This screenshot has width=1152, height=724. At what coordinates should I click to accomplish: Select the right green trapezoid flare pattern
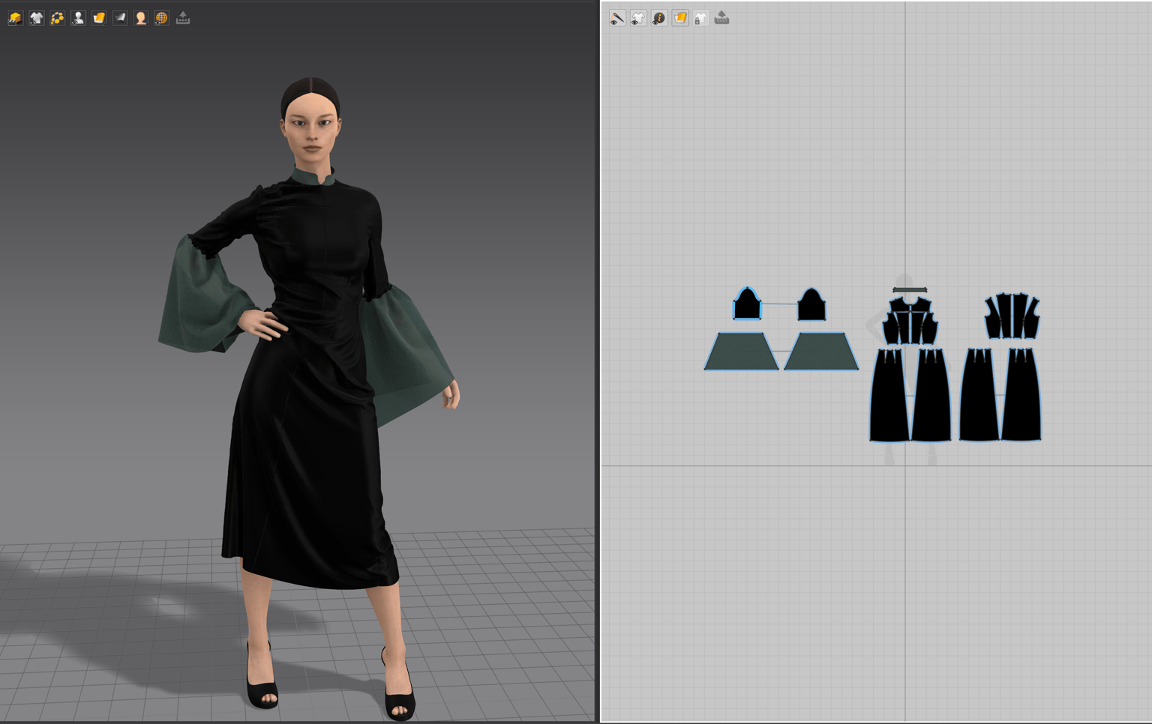pyautogui.click(x=821, y=352)
